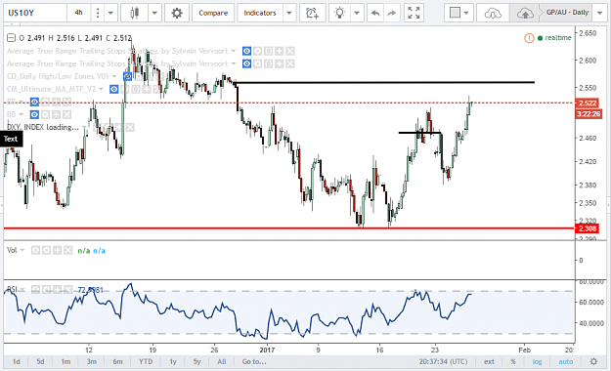Click the square chart layout icon

[455, 13]
